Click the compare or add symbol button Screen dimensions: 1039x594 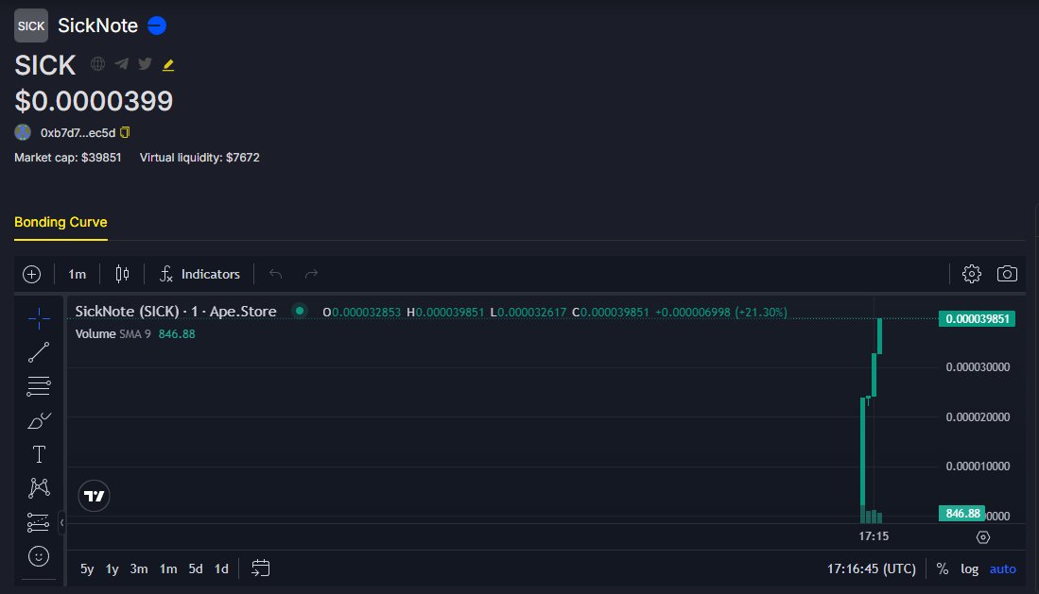pyautogui.click(x=32, y=274)
